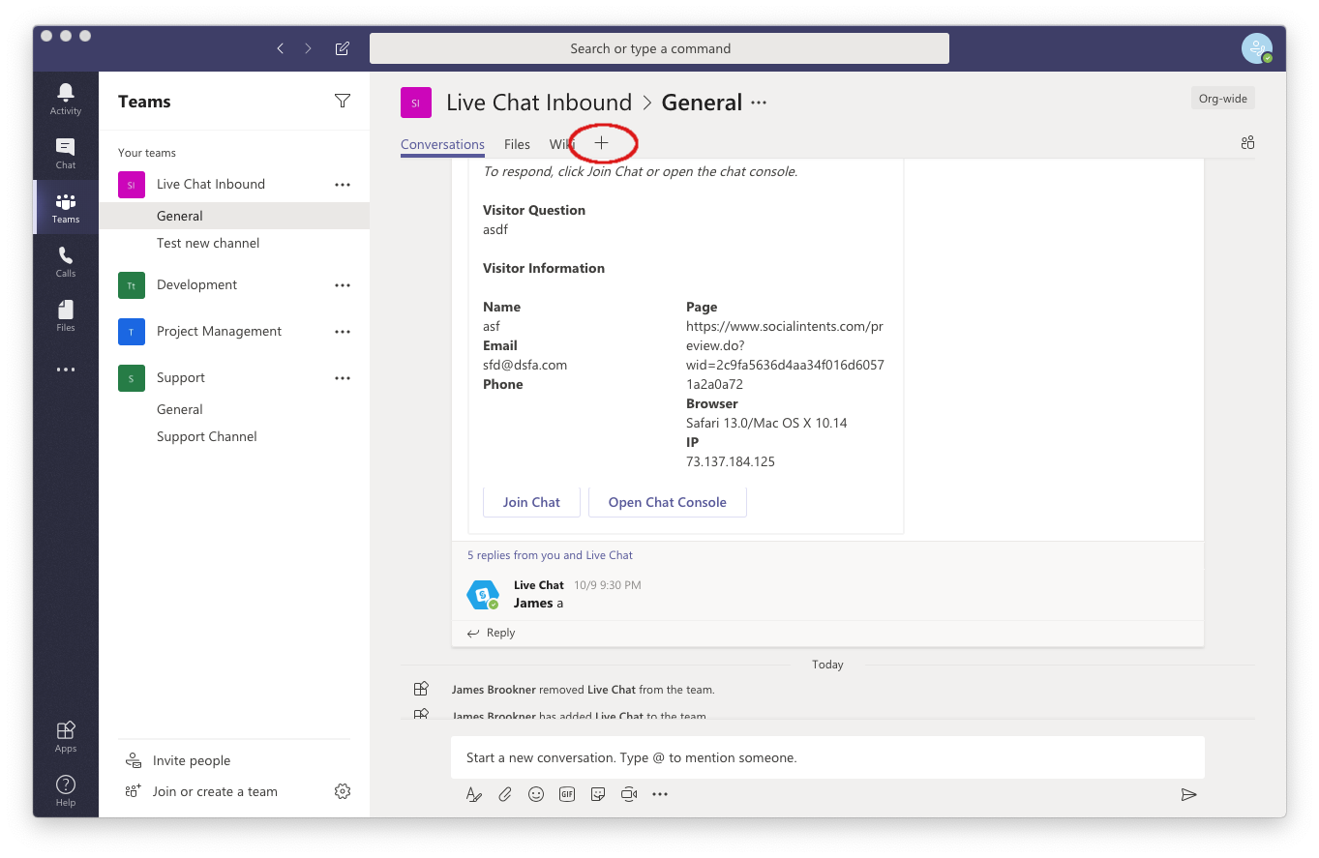
Task: Open more options for Development team
Action: 342,285
